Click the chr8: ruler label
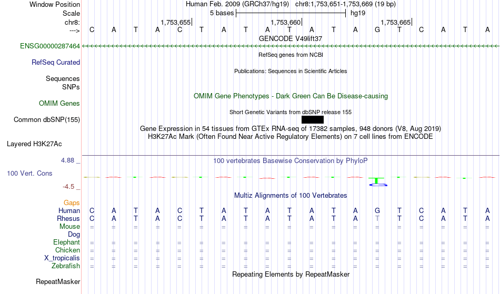Viewport: 500px width, 294px height. click(x=72, y=22)
